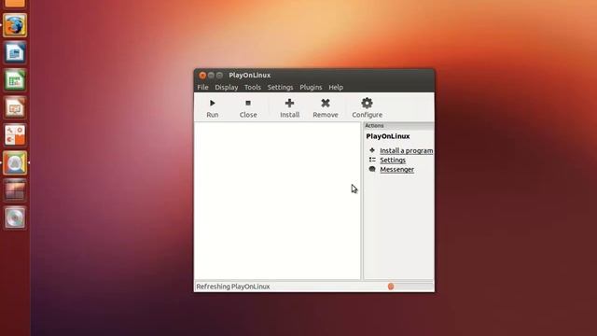
Task: Click the refreshing progress bar in status bar
Action: 410,287
